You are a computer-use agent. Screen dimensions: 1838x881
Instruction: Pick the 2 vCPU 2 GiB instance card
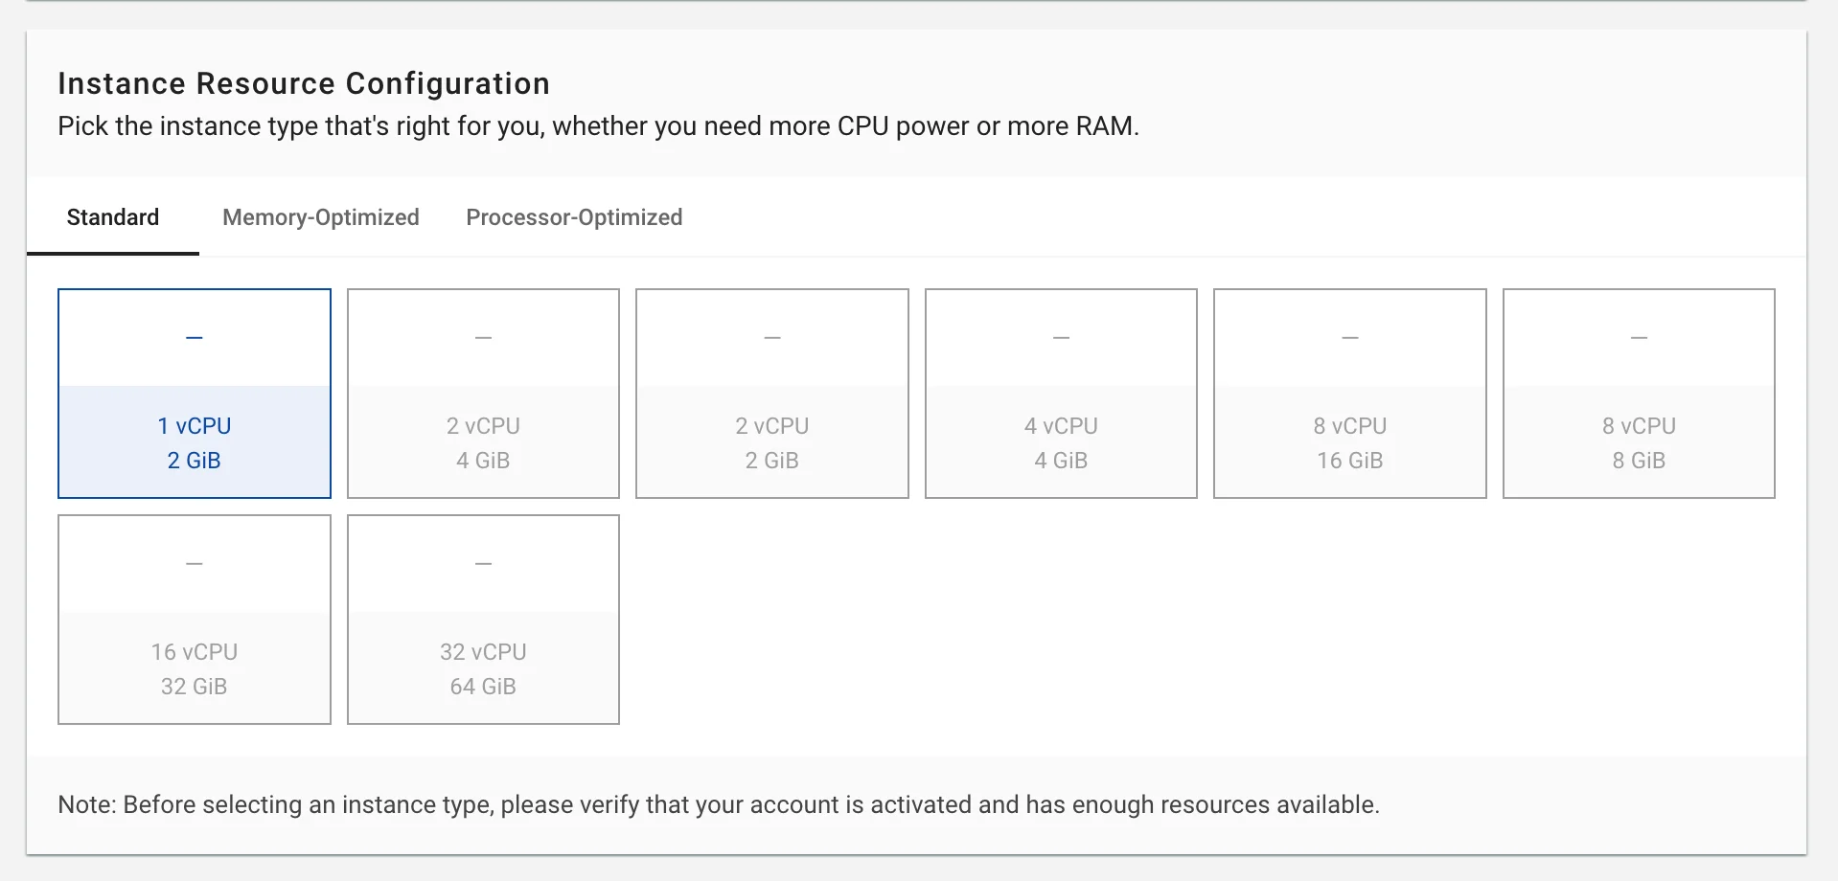tap(772, 394)
